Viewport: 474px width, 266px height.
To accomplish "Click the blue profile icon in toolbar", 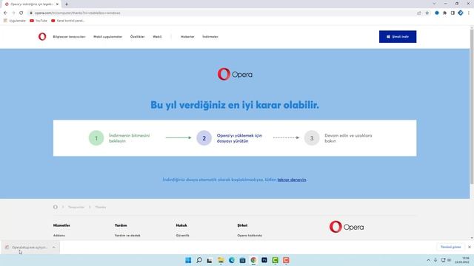I will coord(461,13).
